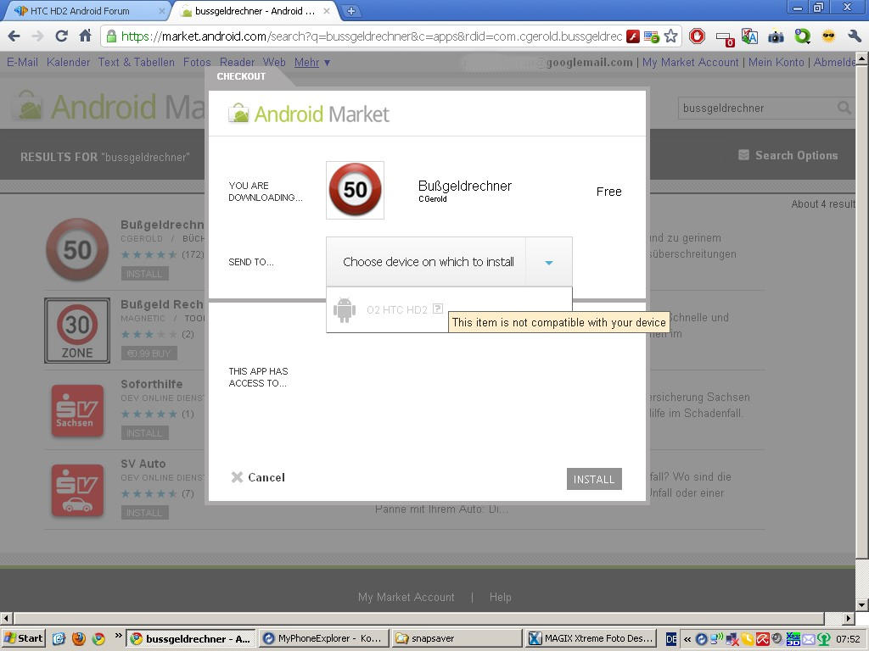Expand the Mehr menu in the Google bar

pyautogui.click(x=312, y=62)
